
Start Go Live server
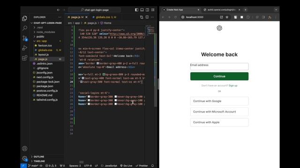coord(126,166)
